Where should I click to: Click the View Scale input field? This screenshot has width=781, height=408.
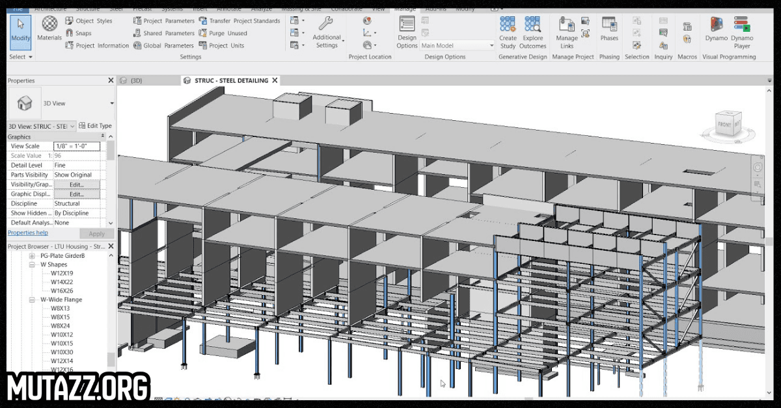click(x=77, y=147)
